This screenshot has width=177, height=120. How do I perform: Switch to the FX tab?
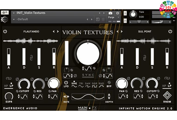pyautogui.click(x=94, y=108)
